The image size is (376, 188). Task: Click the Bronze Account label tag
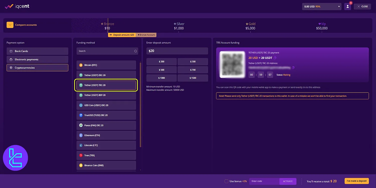tap(146, 35)
